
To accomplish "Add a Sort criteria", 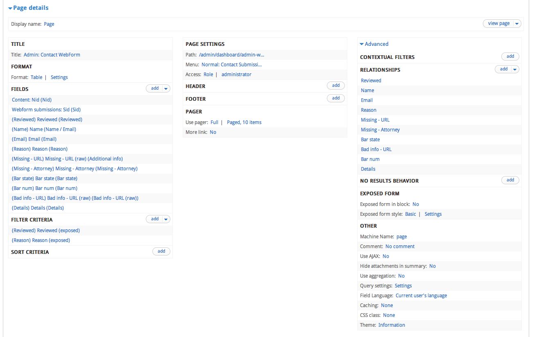I will pos(161,251).
